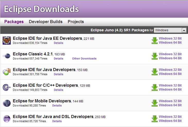Click the Java Developers package icon
Viewport: 188px width, 127px height.
(6, 72)
